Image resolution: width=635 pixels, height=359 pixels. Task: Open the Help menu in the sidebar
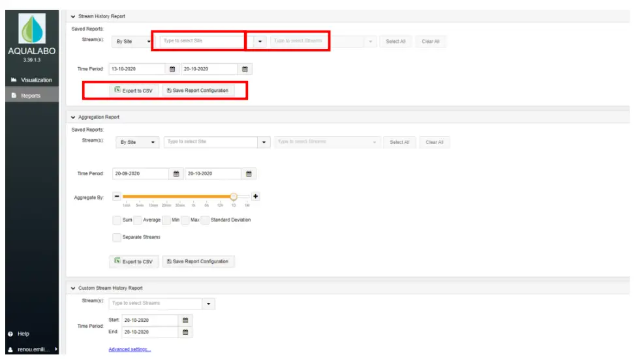coord(20,334)
